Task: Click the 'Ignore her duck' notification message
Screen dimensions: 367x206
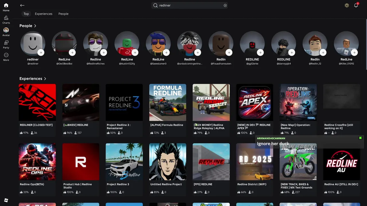Action: point(273,144)
